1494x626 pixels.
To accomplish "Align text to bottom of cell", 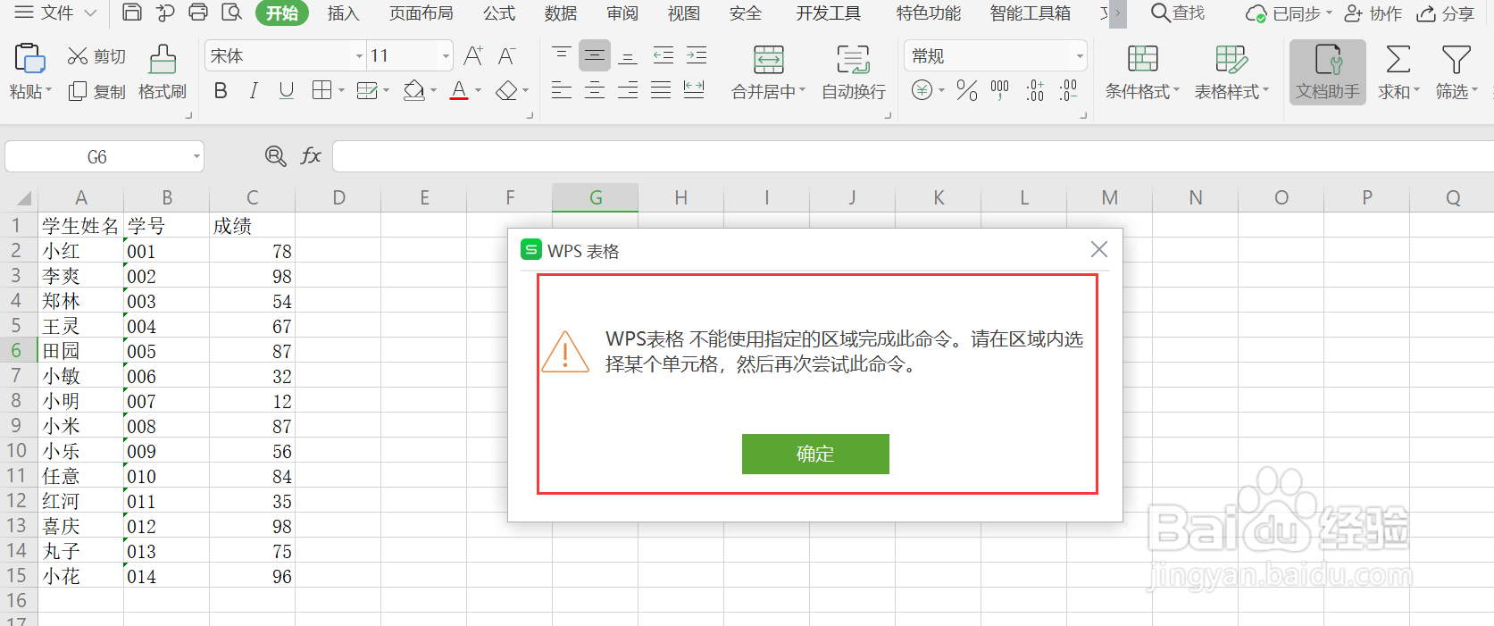I will pos(628,55).
